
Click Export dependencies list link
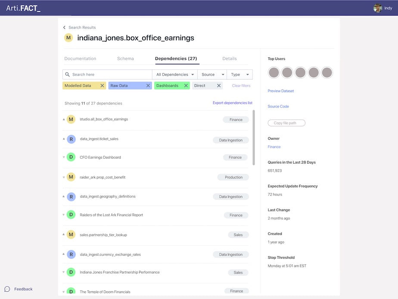(232, 103)
